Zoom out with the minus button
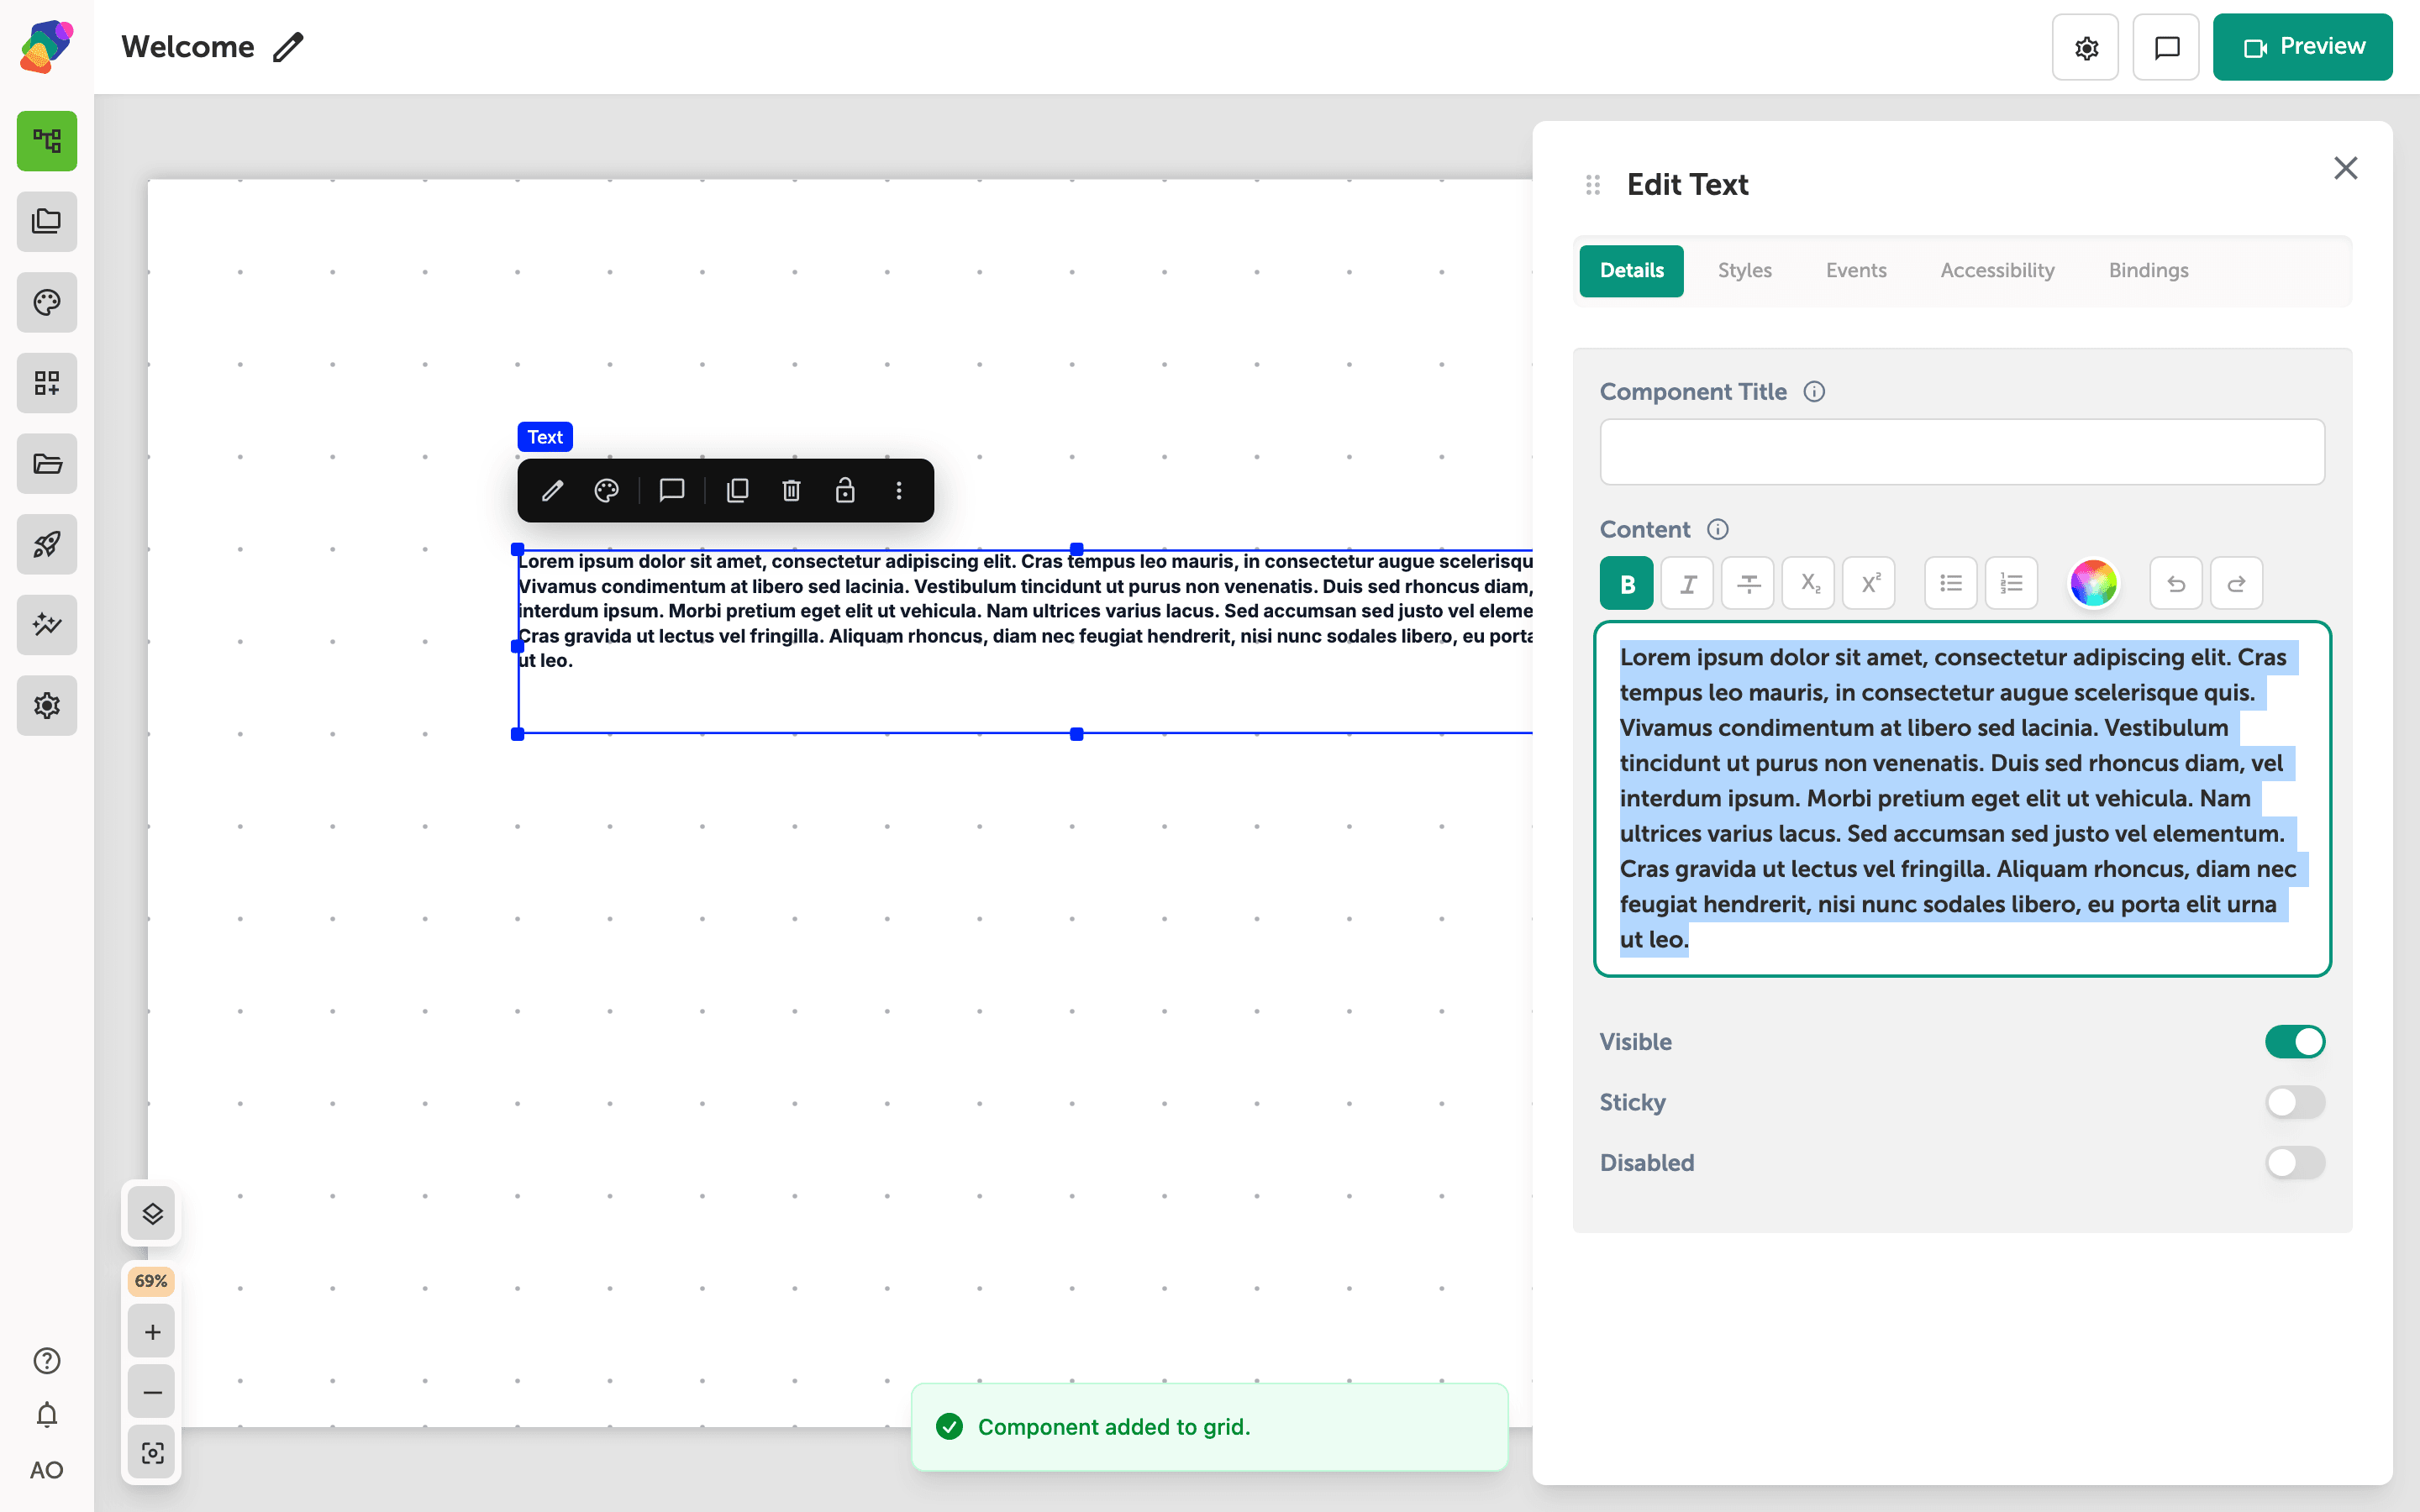 (152, 1392)
